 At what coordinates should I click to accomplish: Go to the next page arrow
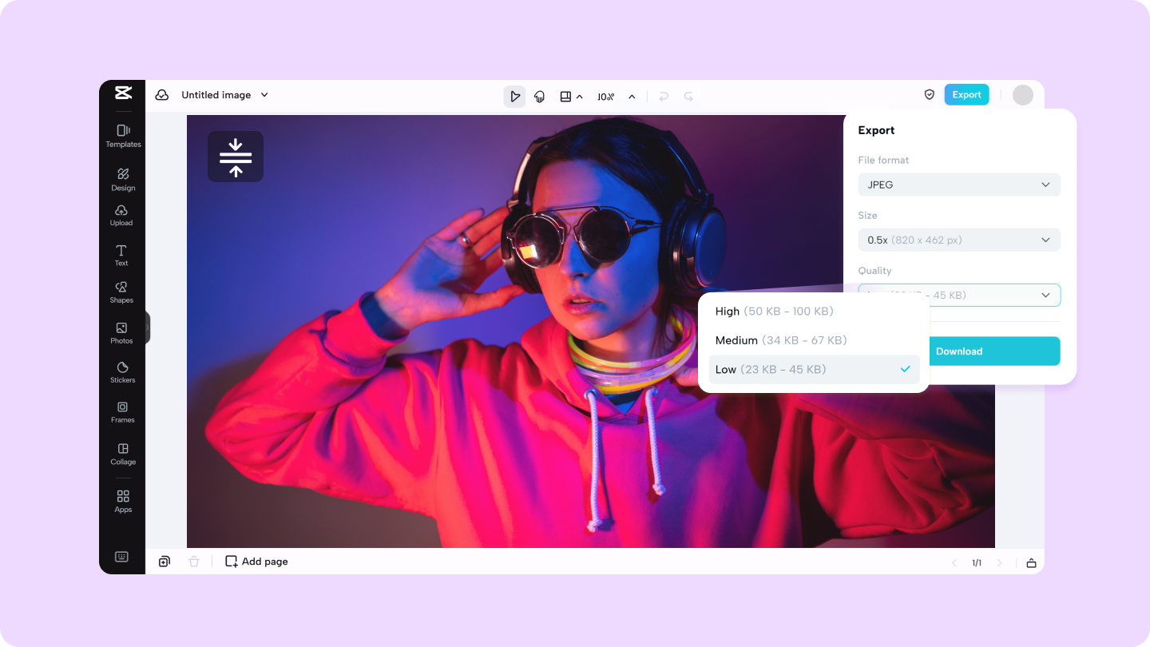click(999, 563)
